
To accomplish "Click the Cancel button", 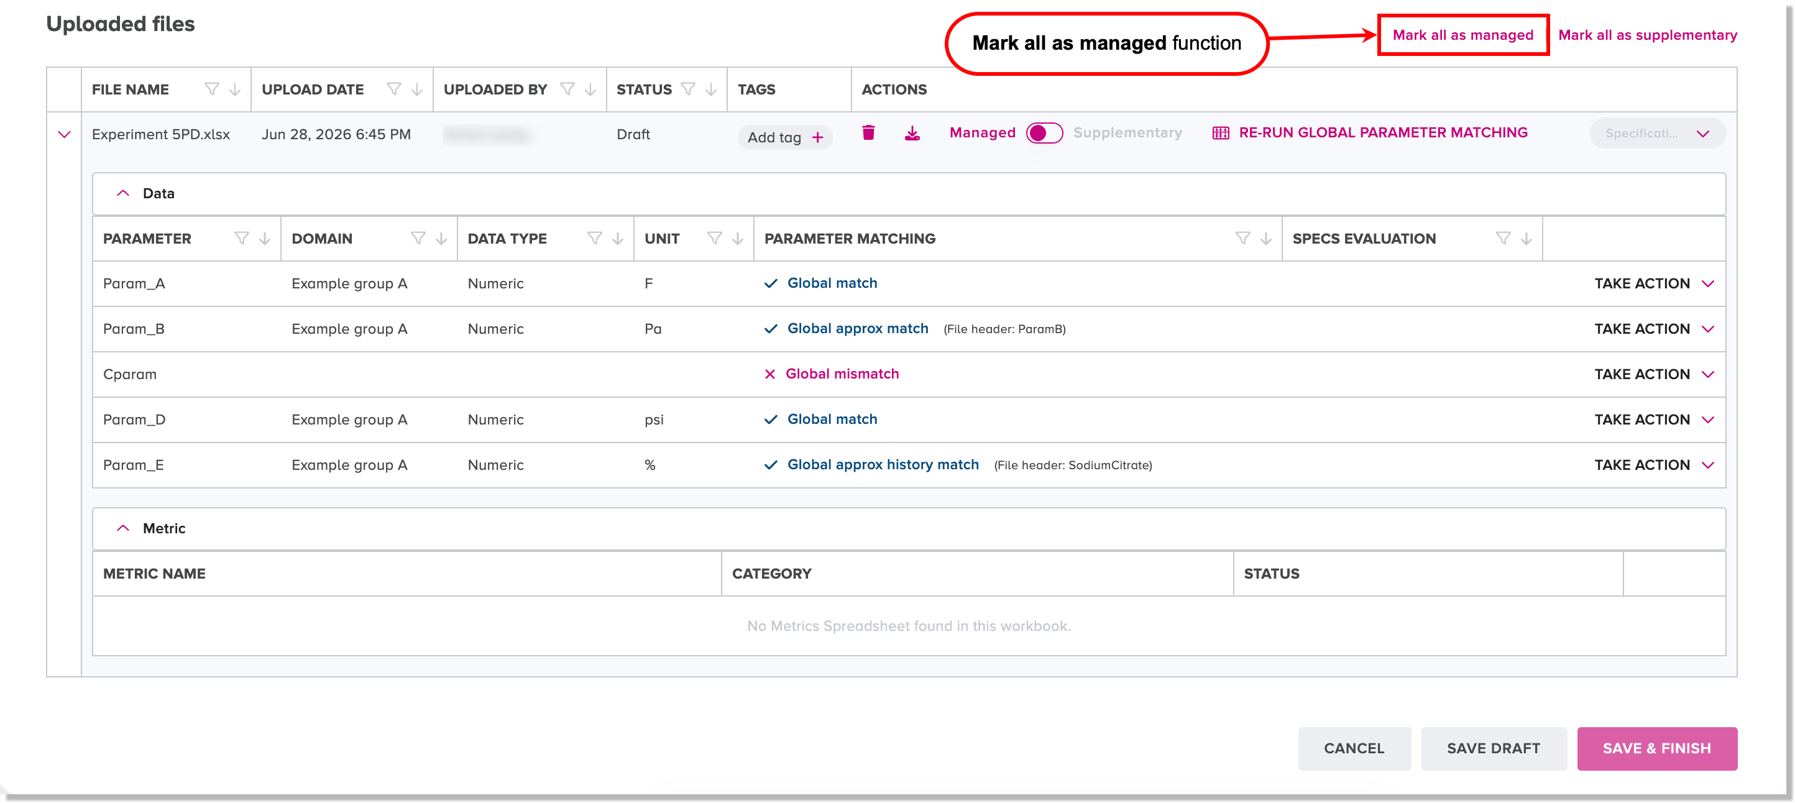I will click(x=1354, y=748).
